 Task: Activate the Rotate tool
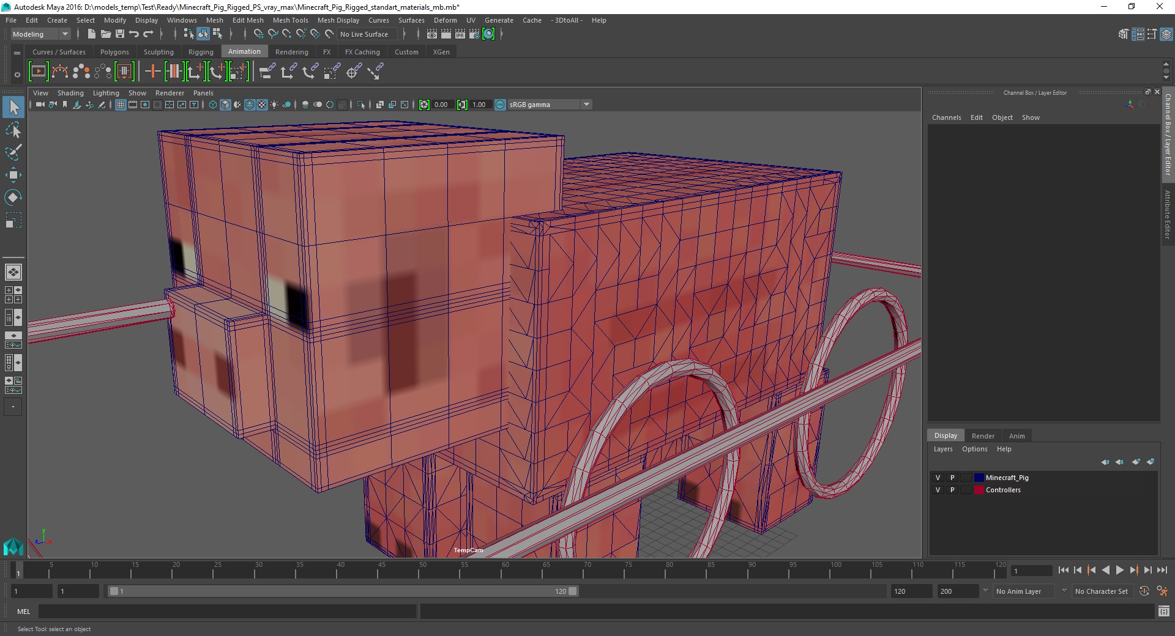pos(13,197)
